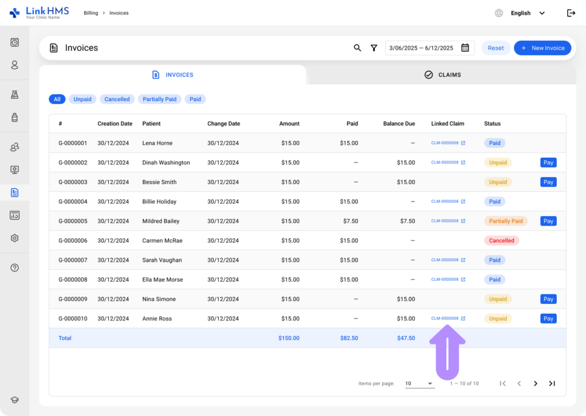Viewport: 586px width, 416px height.
Task: Select the billing invoices sidebar icon
Action: pyautogui.click(x=14, y=193)
